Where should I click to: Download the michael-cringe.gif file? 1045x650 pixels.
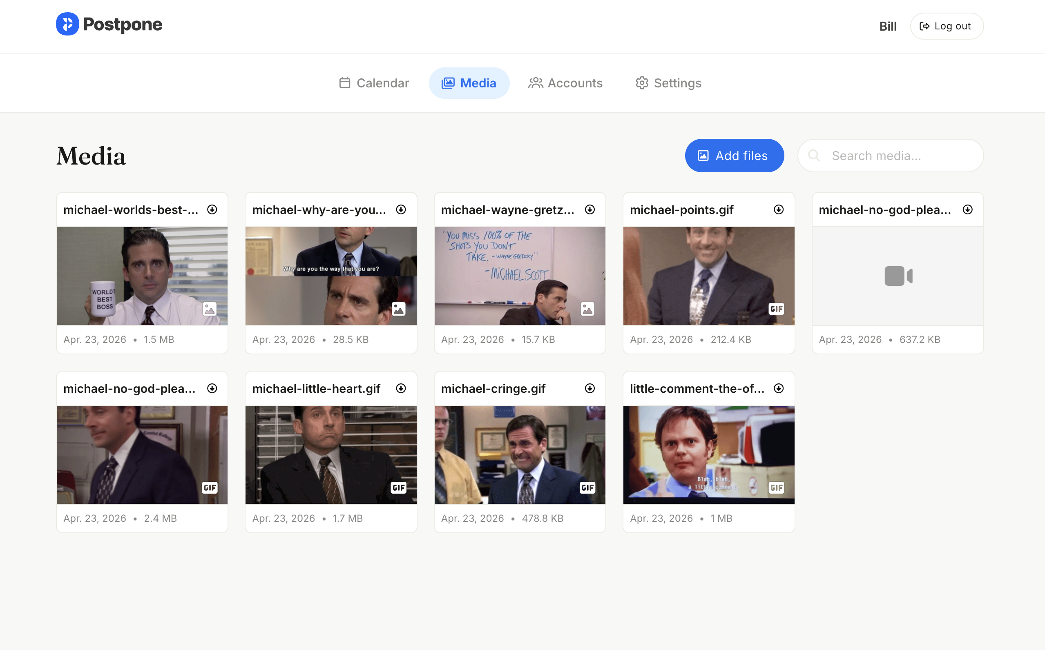pyautogui.click(x=589, y=388)
